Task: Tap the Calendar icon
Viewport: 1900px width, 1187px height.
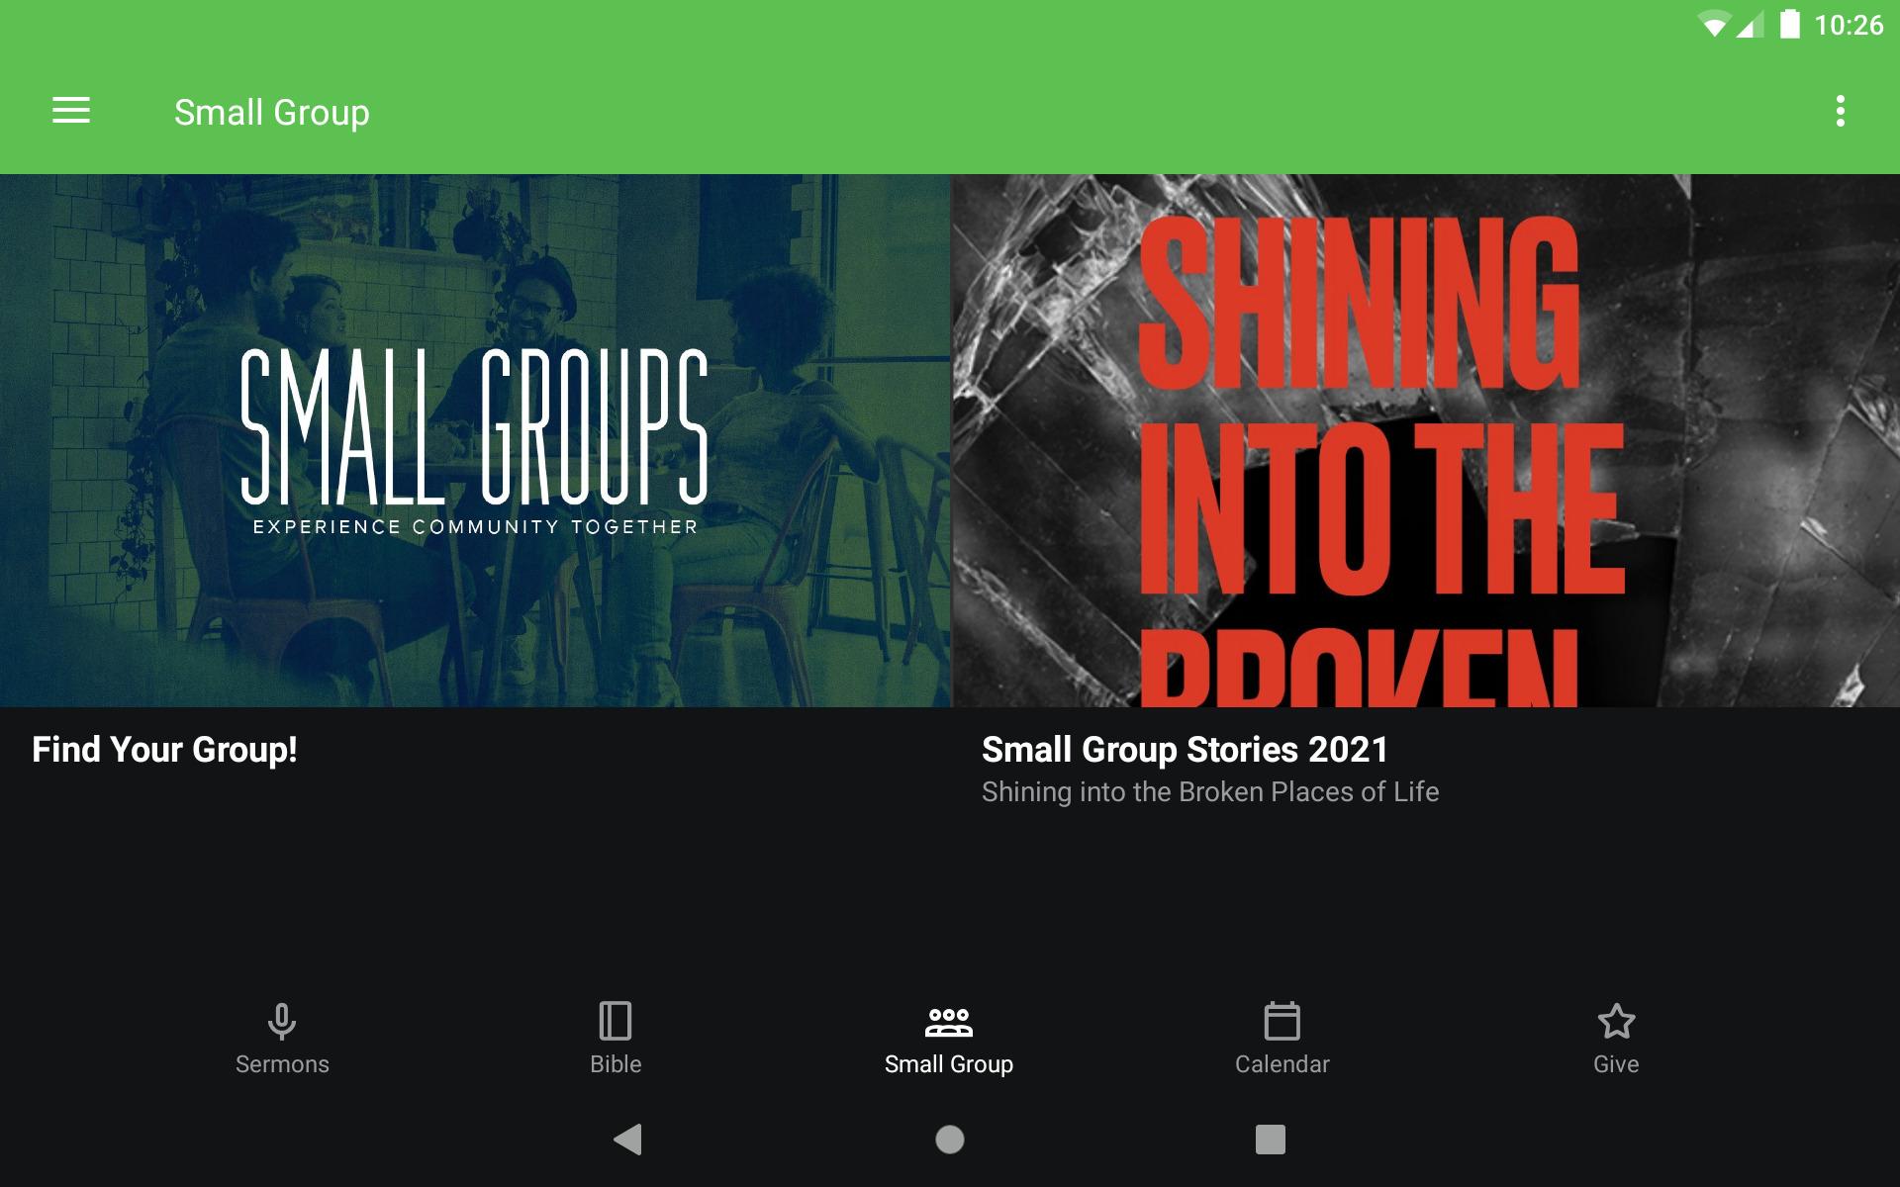Action: pyautogui.click(x=1282, y=1021)
